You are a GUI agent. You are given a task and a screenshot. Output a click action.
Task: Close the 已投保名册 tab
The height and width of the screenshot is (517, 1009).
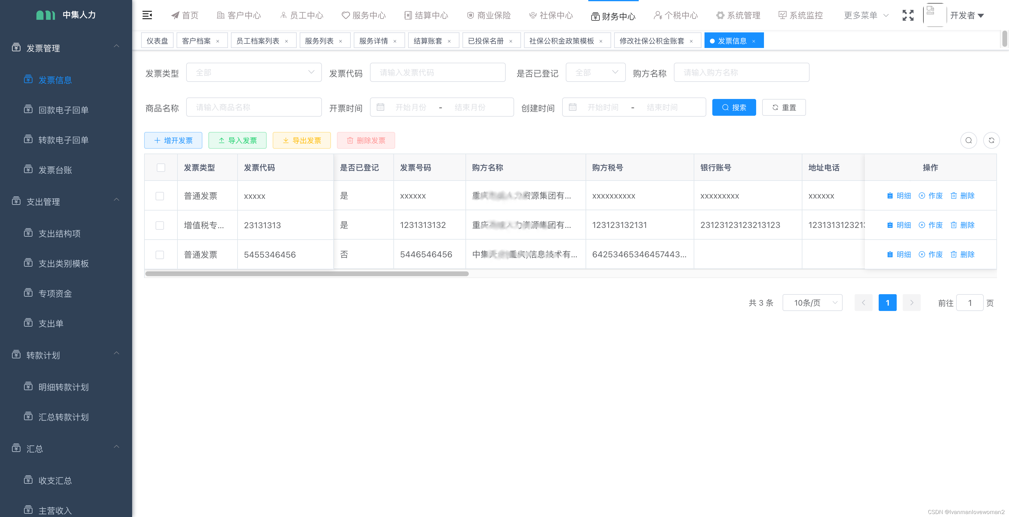click(511, 41)
